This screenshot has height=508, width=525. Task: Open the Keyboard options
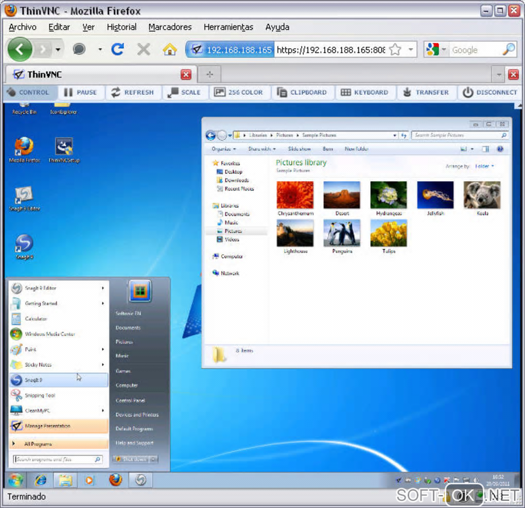pyautogui.click(x=364, y=93)
